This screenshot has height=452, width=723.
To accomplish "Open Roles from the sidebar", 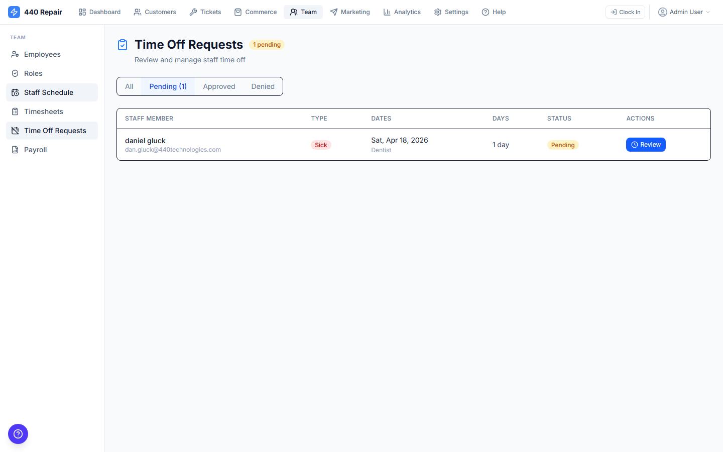I will [33, 73].
